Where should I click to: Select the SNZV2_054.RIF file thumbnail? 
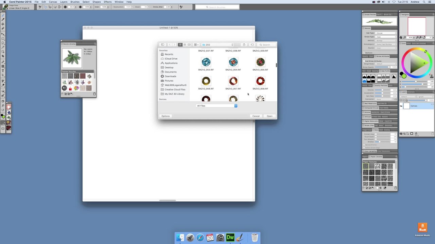[233, 62]
